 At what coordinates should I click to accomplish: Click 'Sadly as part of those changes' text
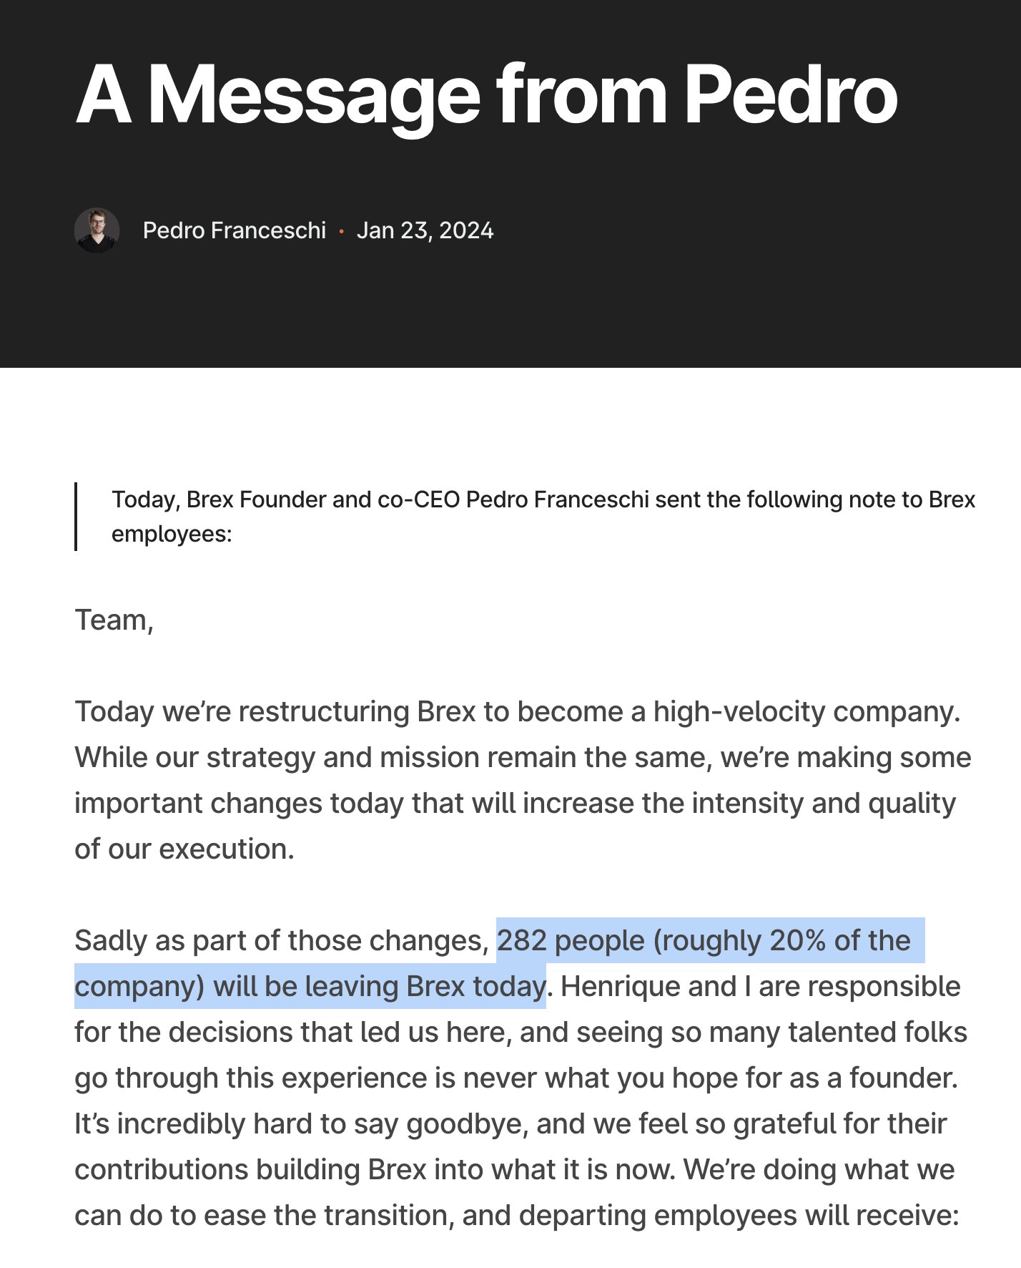[x=280, y=940]
